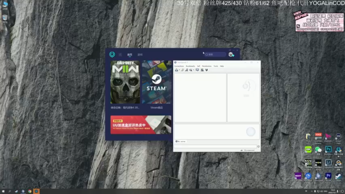Screen dimensions: 345x194
Task: Click the Connect icon in TeamSpeak toolbar
Action: pos(176,70)
